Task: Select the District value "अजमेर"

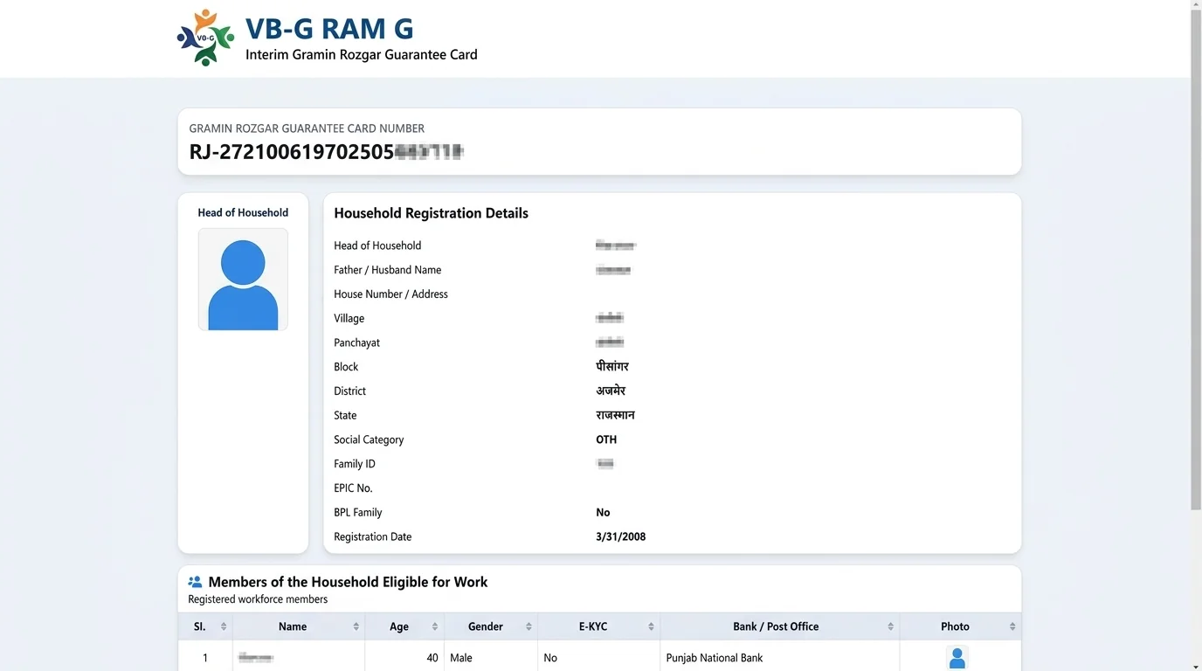Action: click(611, 391)
